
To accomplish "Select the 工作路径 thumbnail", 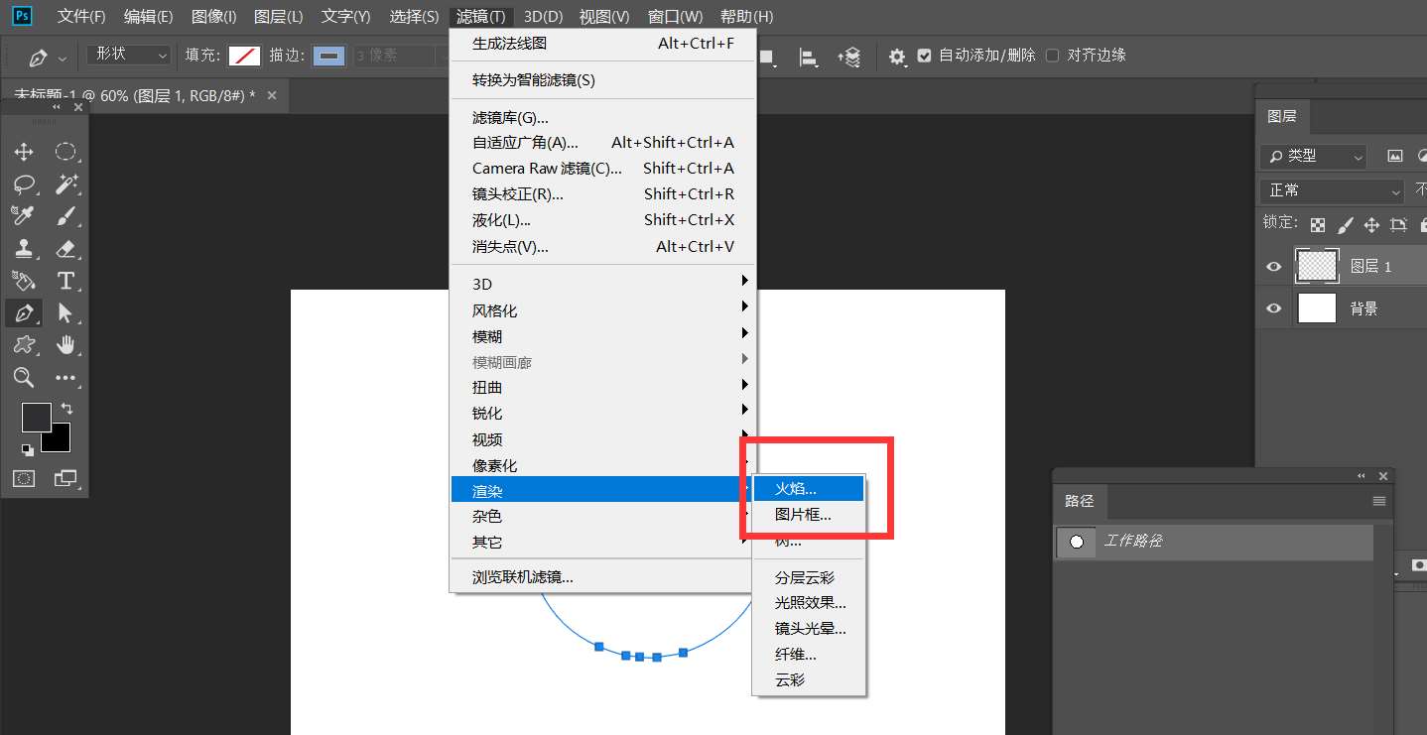I will [1076, 542].
